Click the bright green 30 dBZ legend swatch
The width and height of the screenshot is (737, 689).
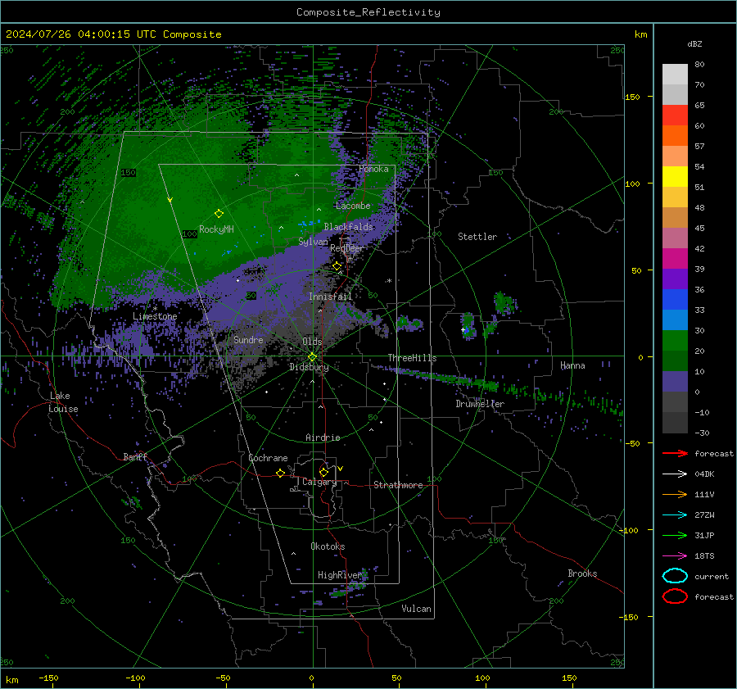pyautogui.click(x=675, y=341)
